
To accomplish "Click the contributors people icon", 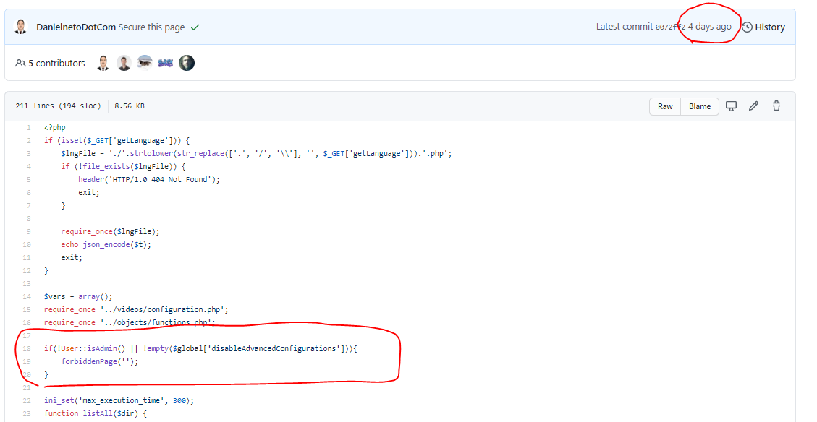I will [20, 63].
